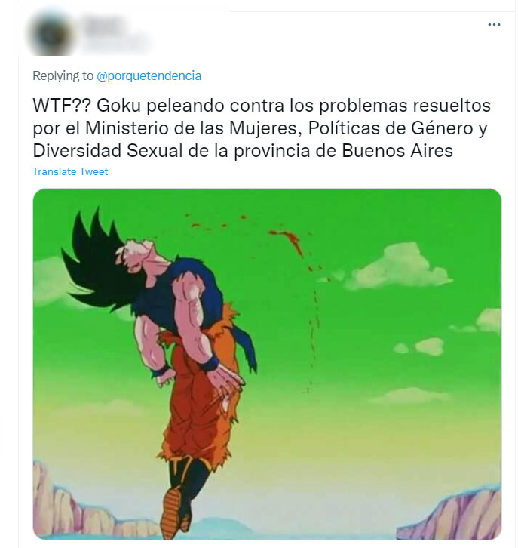518x548 pixels.
Task: Click Goku's blue wristband in image
Action: click(x=209, y=364)
